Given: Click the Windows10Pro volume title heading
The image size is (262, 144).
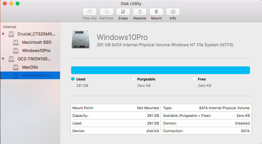Looking at the screenshot, I should click(x=122, y=37).
